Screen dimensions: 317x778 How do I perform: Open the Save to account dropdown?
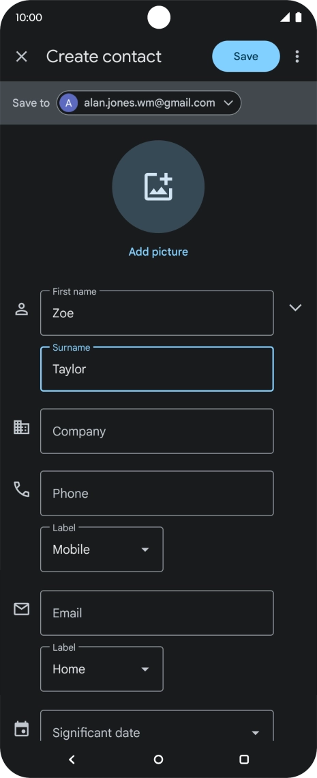(149, 103)
